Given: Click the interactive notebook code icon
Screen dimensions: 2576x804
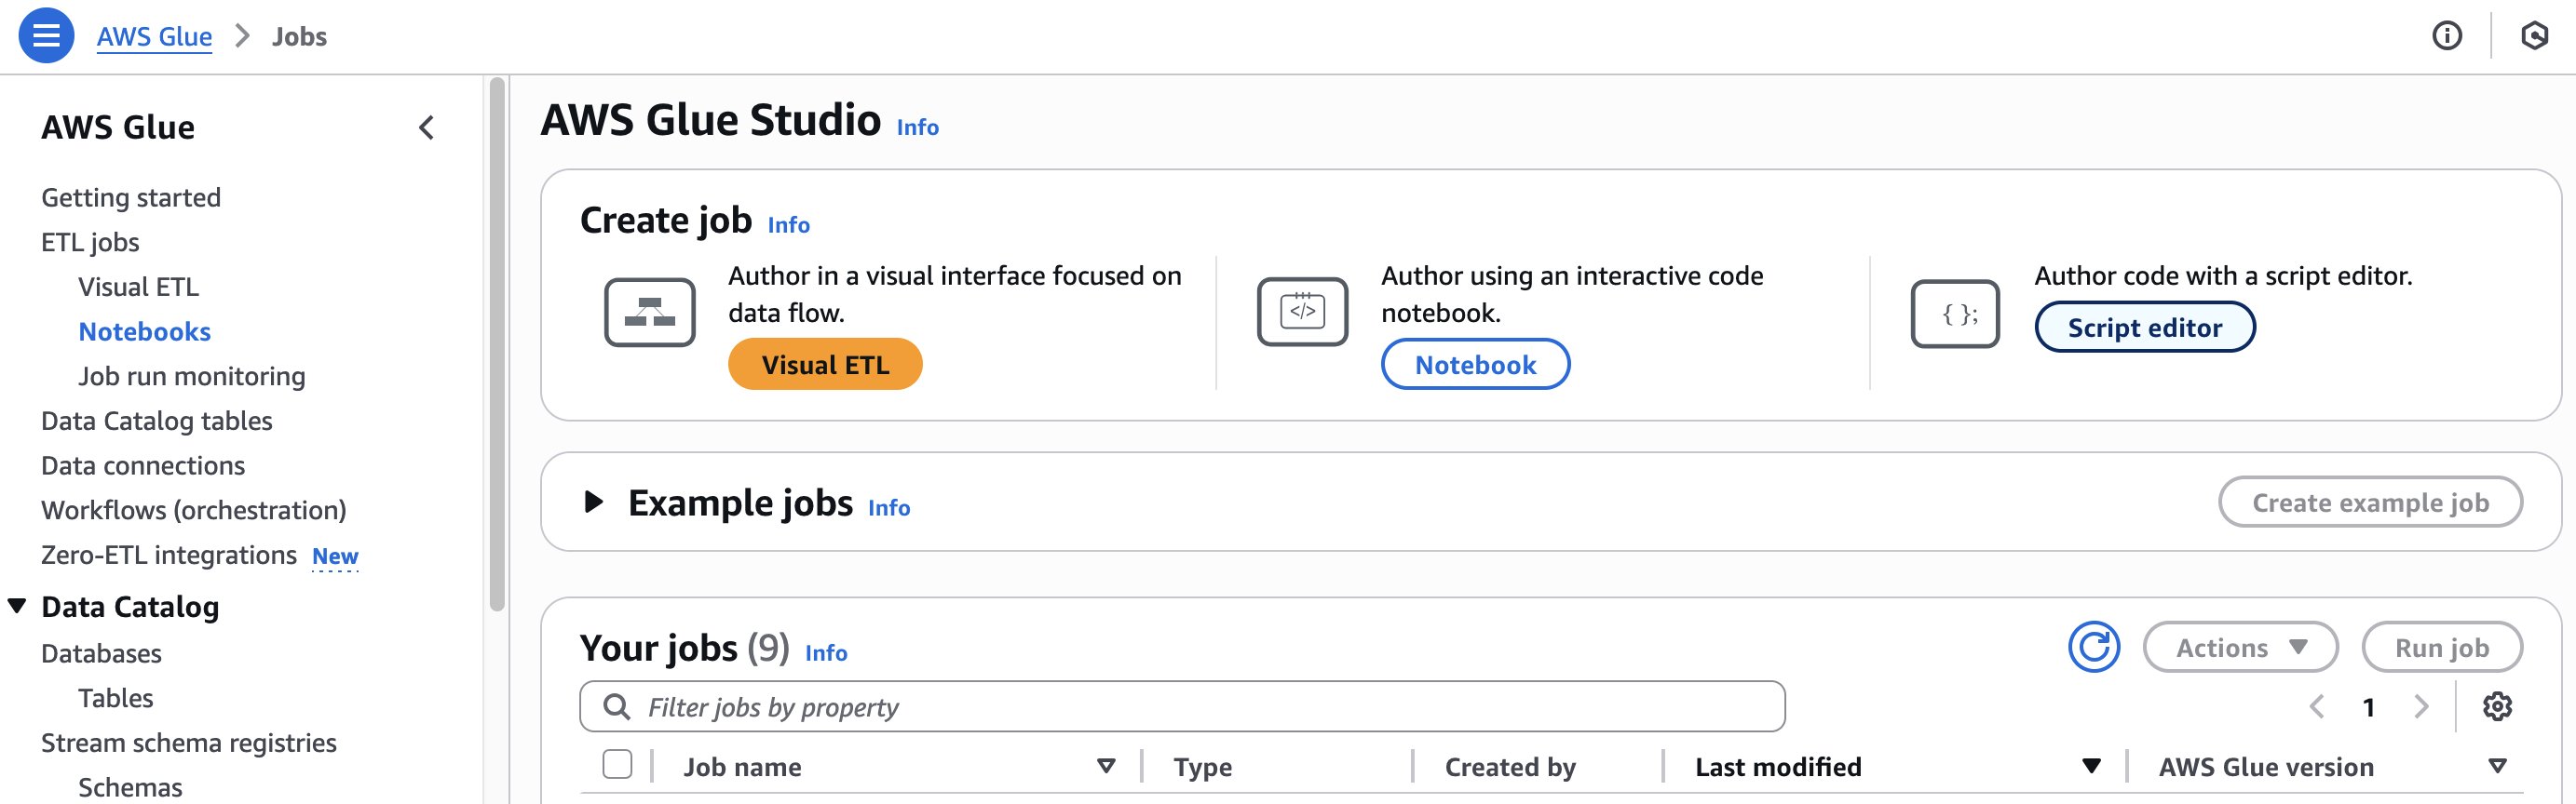Looking at the screenshot, I should (x=1302, y=313).
